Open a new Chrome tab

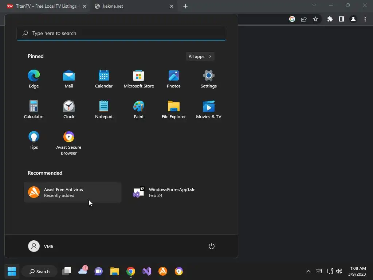tap(185, 6)
